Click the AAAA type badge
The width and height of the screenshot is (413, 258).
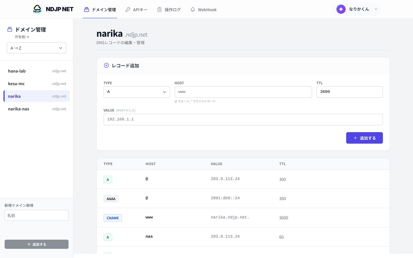111,199
